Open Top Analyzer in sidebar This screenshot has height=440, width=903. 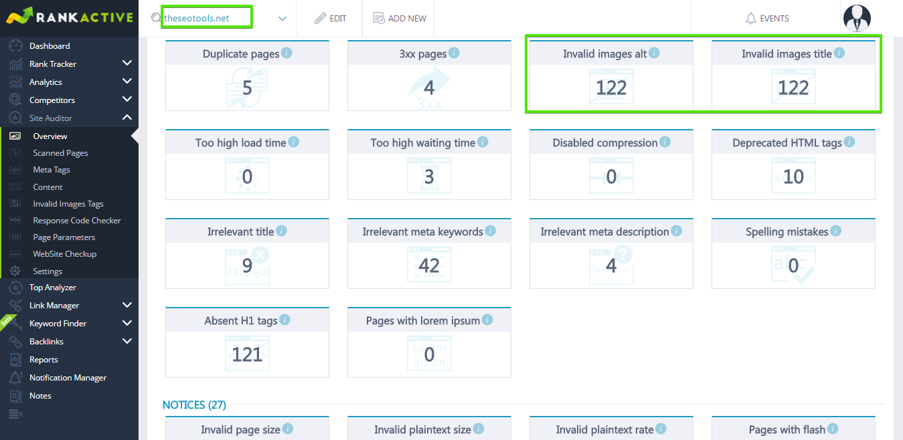[53, 288]
